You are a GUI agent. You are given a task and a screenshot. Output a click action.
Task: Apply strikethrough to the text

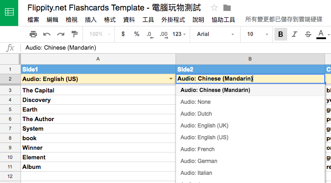[308, 34]
